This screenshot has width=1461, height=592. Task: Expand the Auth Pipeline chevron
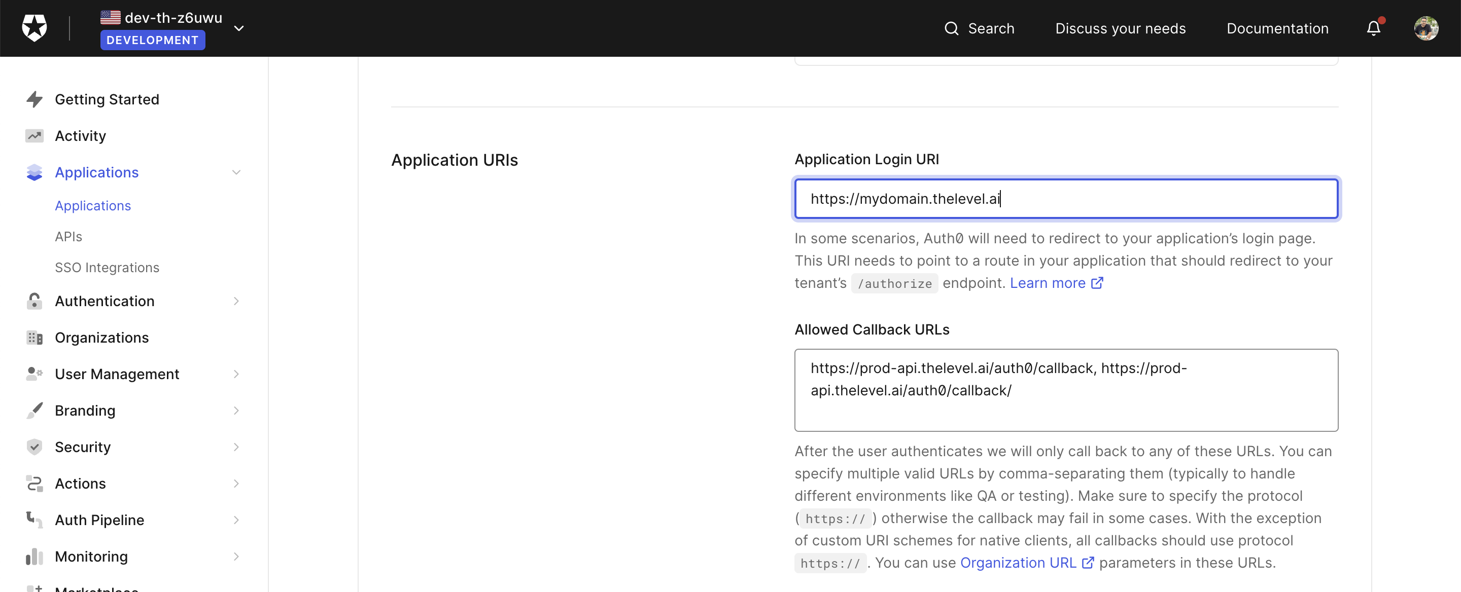[236, 520]
